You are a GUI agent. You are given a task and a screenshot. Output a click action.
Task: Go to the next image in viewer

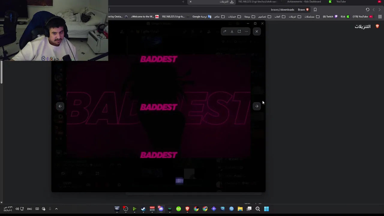point(256,106)
